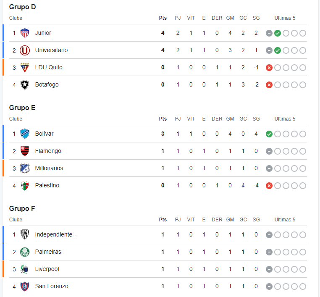Select the LDU Quito team crest

tap(25, 67)
